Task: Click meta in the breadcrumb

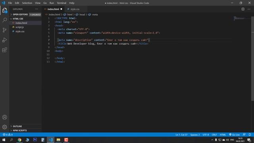Action: 95,15
